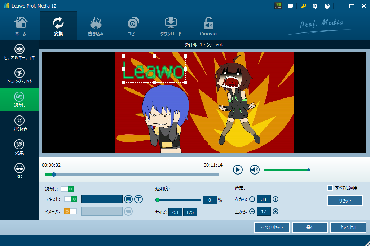370x246 pixels.
Task: Click the key registration icon
Action: coord(303,6)
